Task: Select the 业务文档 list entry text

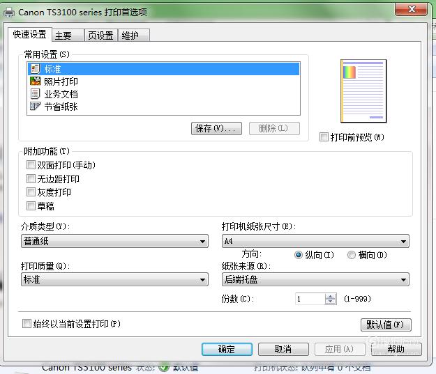Action: tap(61, 94)
